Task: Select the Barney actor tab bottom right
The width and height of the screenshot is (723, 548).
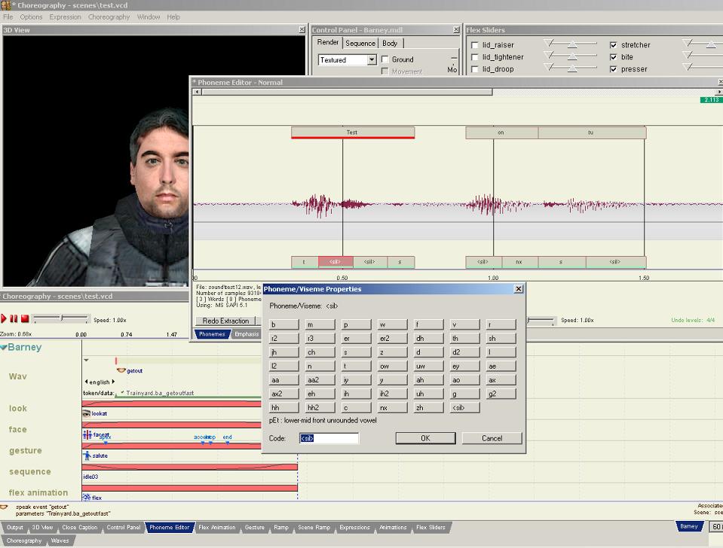Action: pos(689,526)
